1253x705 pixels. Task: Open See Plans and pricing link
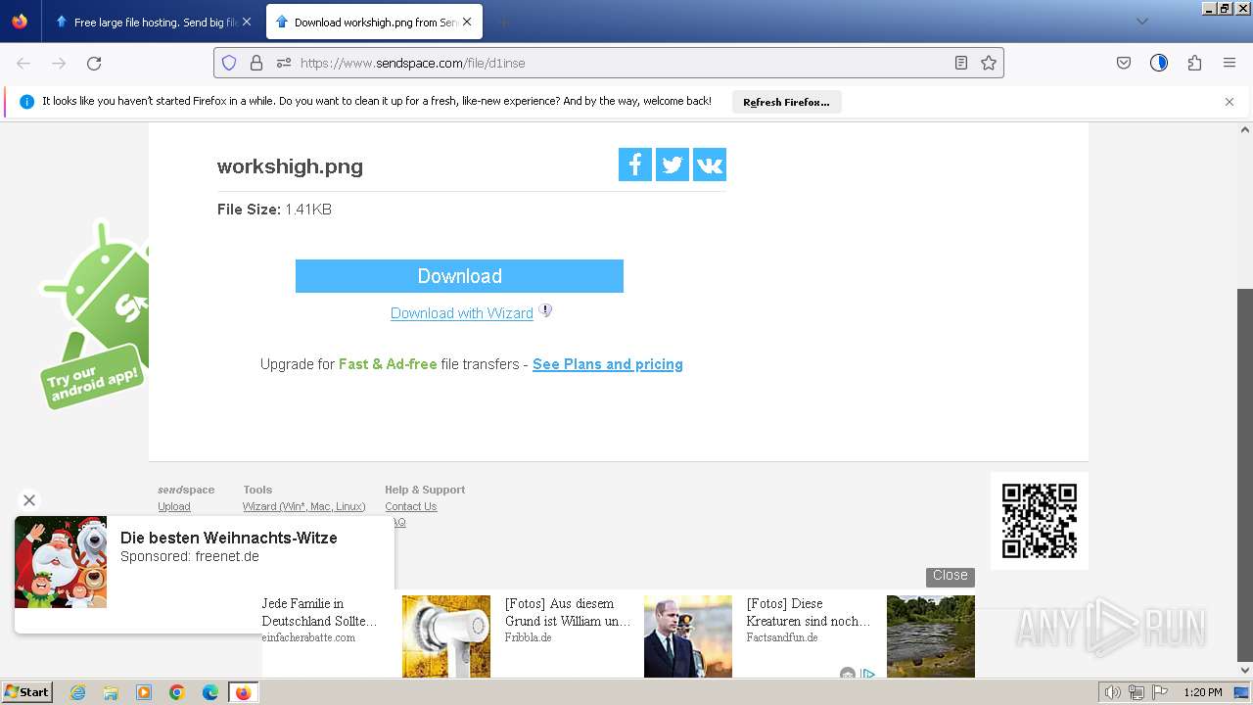[608, 364]
